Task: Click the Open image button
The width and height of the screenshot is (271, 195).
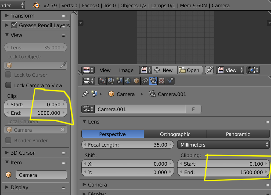Action: (x=190, y=70)
